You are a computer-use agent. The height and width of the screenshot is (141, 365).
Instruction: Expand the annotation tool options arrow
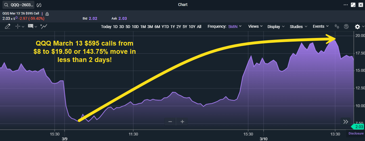(x=36, y=26)
